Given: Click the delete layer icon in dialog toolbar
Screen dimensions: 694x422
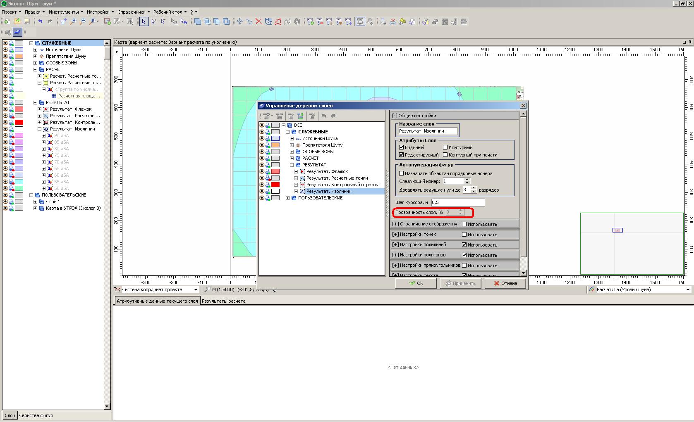Looking at the screenshot, I should (x=312, y=116).
